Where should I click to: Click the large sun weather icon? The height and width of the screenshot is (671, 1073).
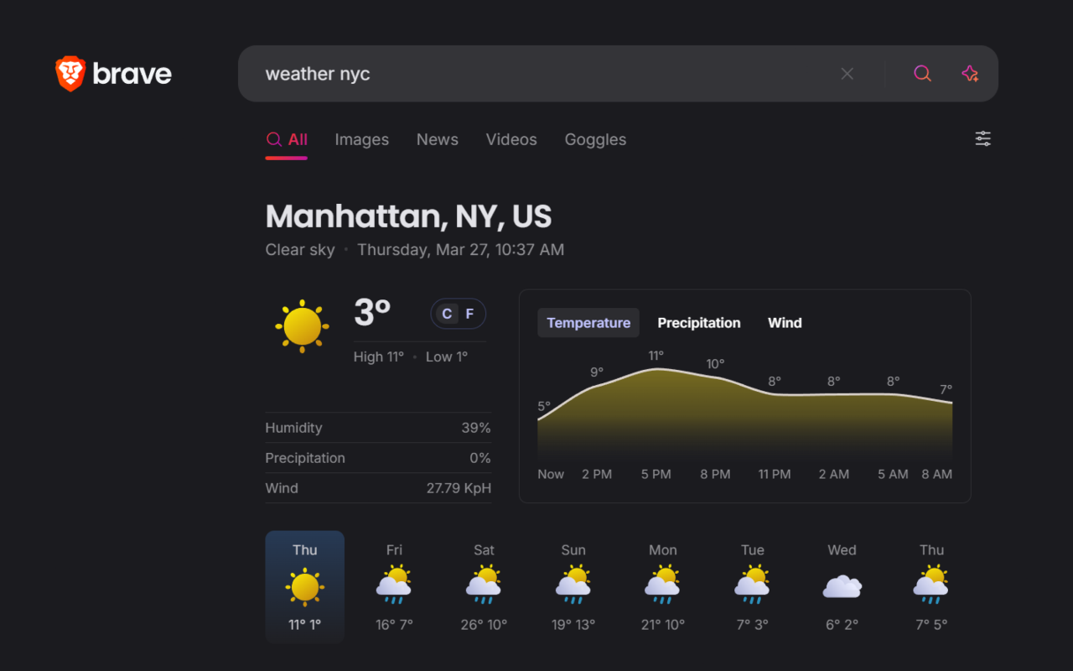pos(302,325)
